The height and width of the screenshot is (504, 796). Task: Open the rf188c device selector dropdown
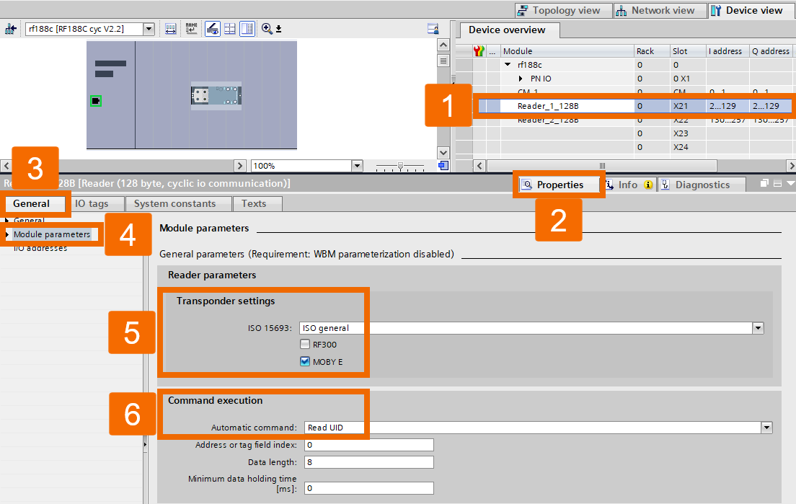point(149,29)
